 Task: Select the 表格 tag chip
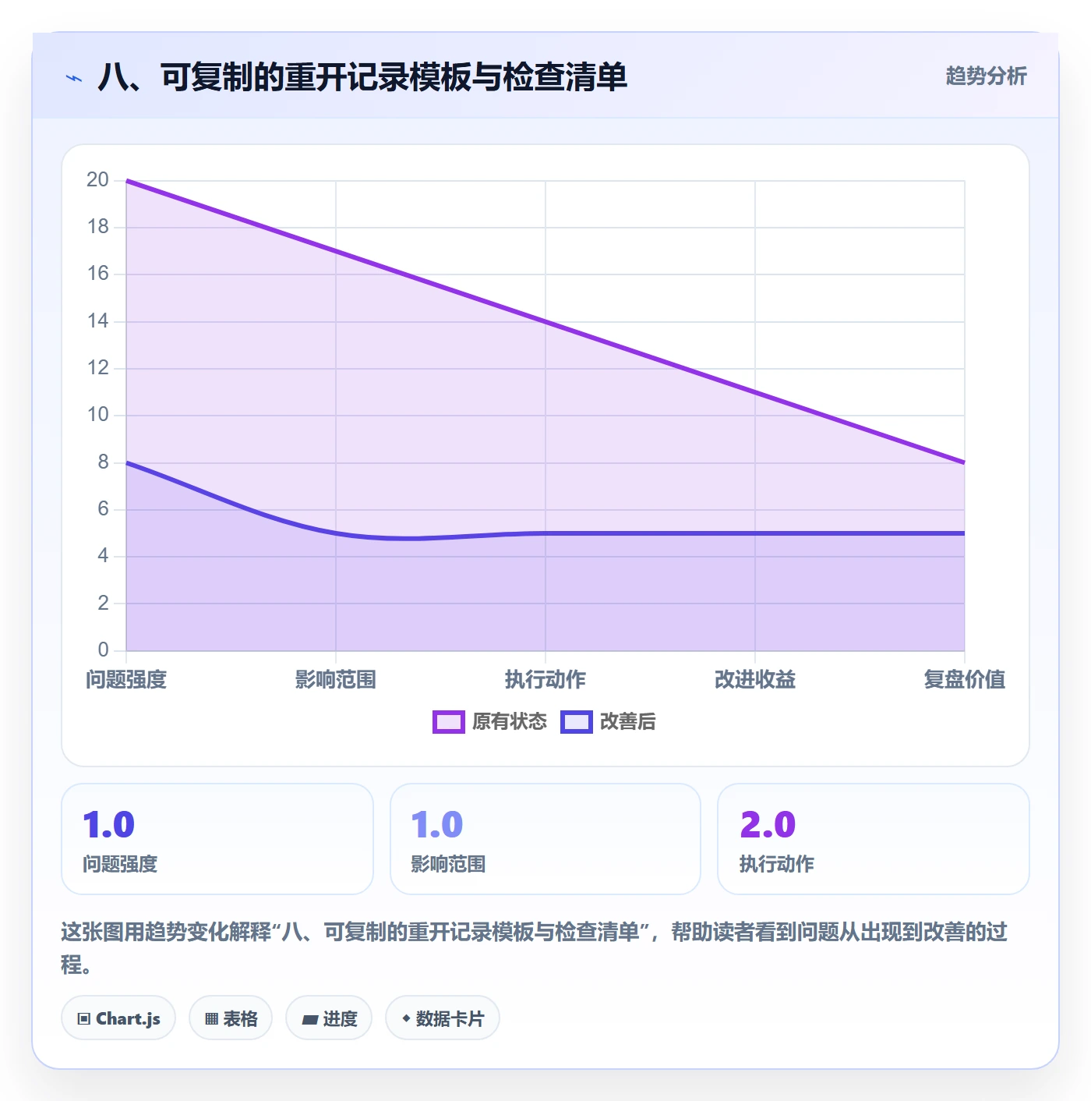(x=231, y=1018)
